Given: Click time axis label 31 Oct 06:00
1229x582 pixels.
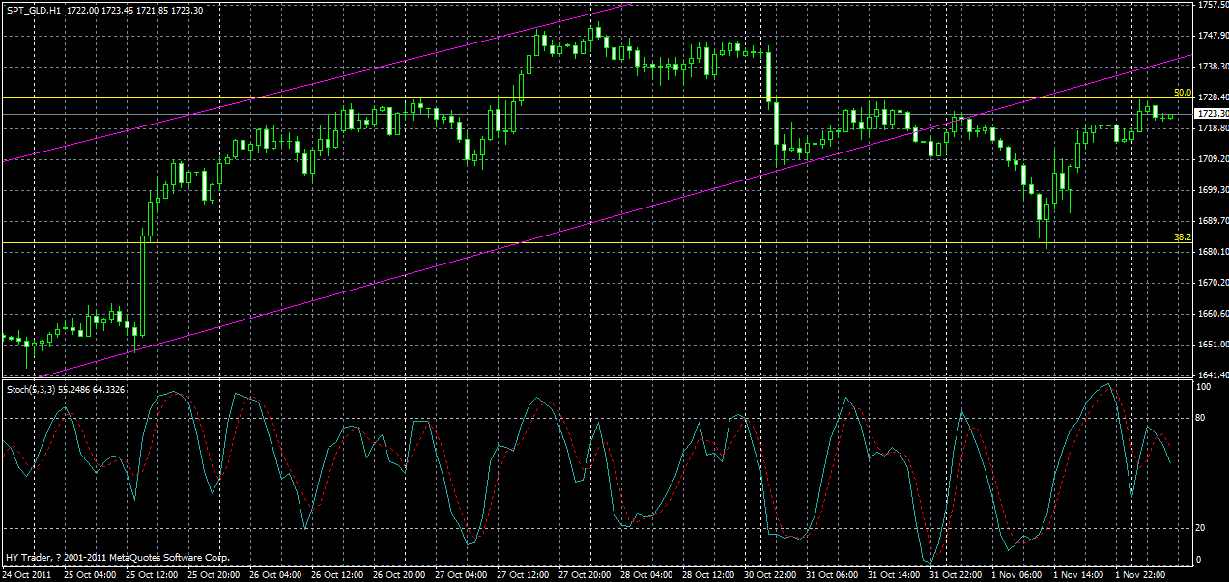Looking at the screenshot, I should click(834, 575).
